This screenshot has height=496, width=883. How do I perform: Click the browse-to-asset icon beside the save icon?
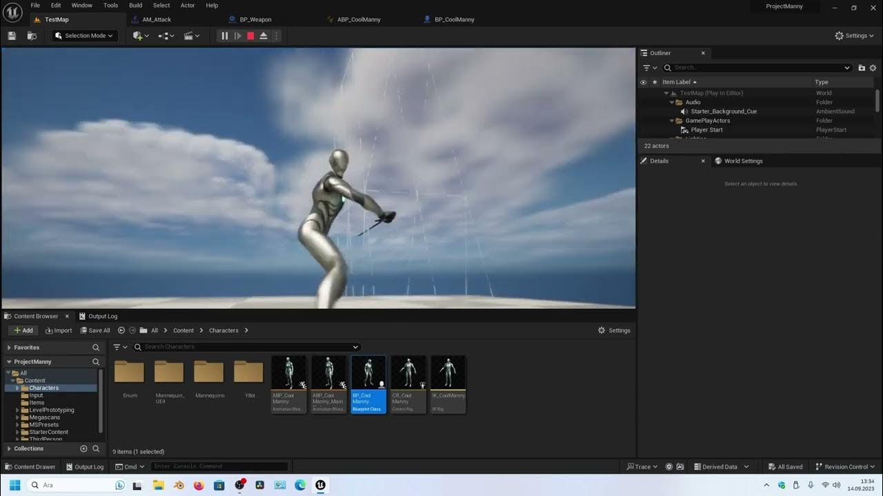point(32,36)
